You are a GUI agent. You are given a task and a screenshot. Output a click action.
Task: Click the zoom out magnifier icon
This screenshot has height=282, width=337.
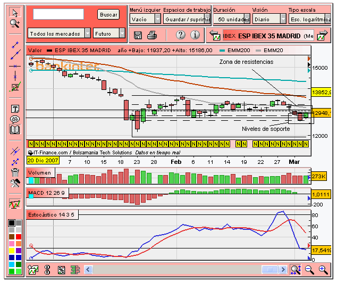[309, 270]
